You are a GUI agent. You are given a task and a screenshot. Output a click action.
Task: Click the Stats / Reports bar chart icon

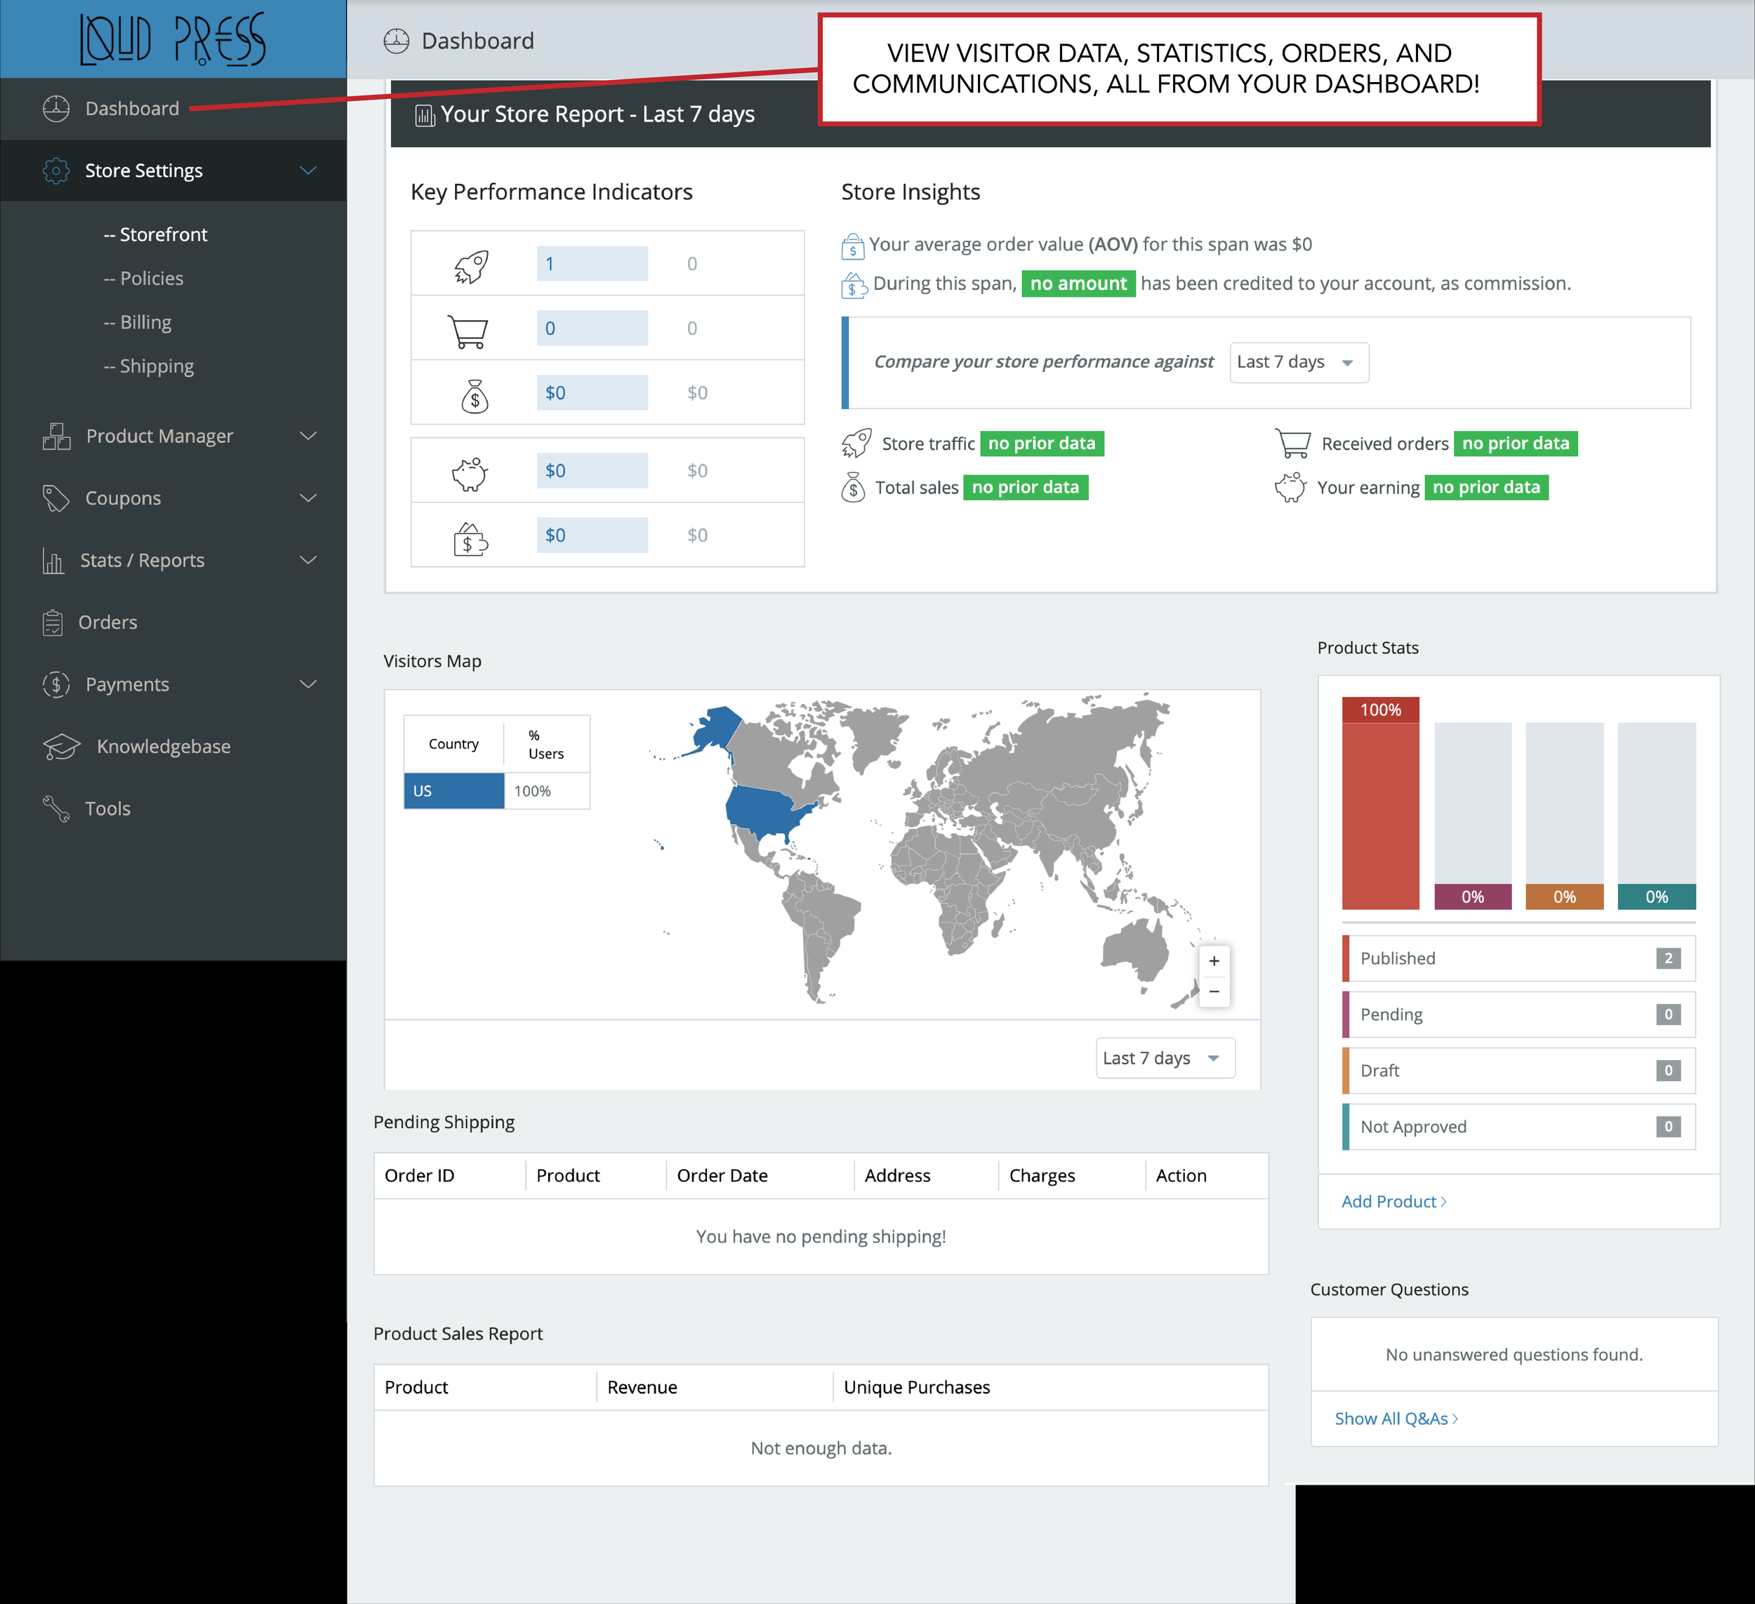[x=53, y=560]
